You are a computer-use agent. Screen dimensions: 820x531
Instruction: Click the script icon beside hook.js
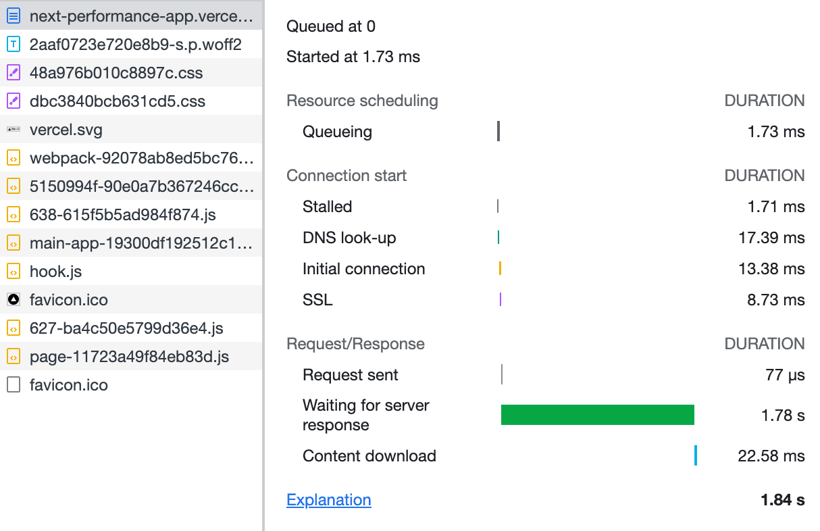(14, 272)
